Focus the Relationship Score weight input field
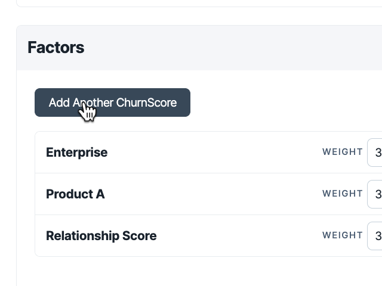The height and width of the screenshot is (286, 382). click(x=375, y=236)
